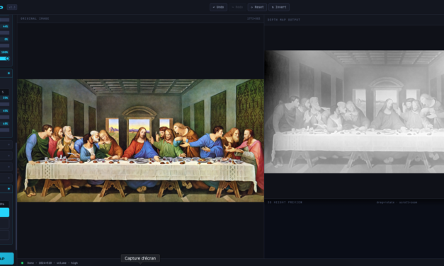Click the cyan app logo at top left
This screenshot has width=444, height=266.
click(1, 7)
